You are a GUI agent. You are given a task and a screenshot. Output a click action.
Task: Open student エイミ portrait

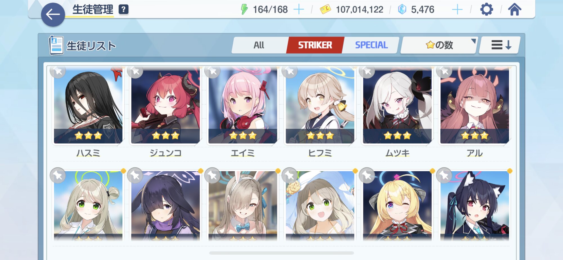pyautogui.click(x=243, y=106)
